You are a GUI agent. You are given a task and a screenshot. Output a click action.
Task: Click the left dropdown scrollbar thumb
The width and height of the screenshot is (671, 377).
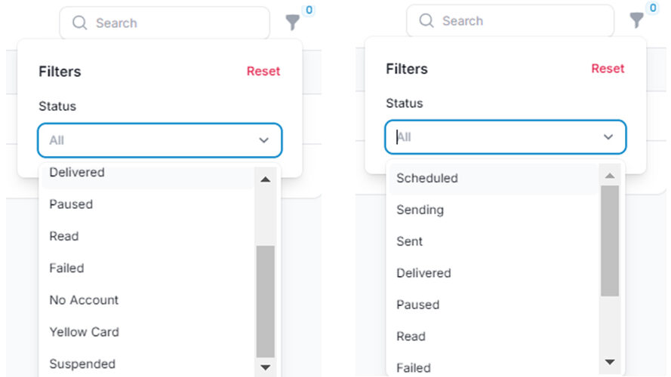click(266, 302)
